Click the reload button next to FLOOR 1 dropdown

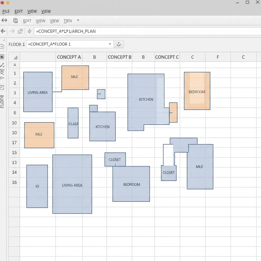pos(119,44)
